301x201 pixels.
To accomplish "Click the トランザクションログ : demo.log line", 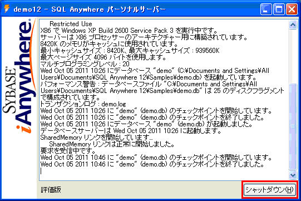I will coord(83,104).
